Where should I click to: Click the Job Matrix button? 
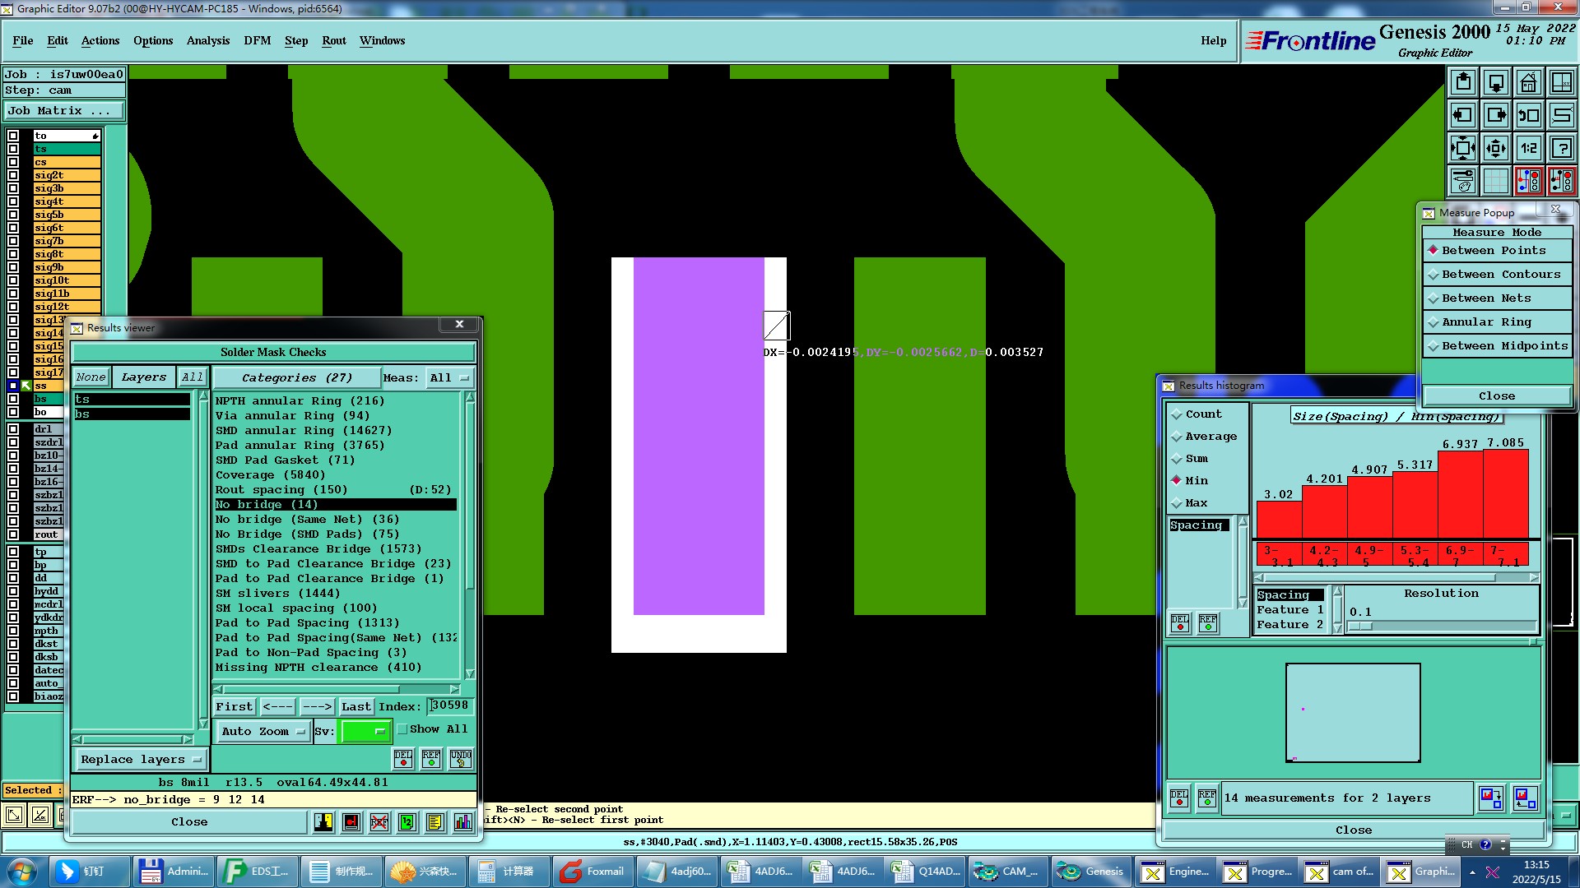coord(64,111)
